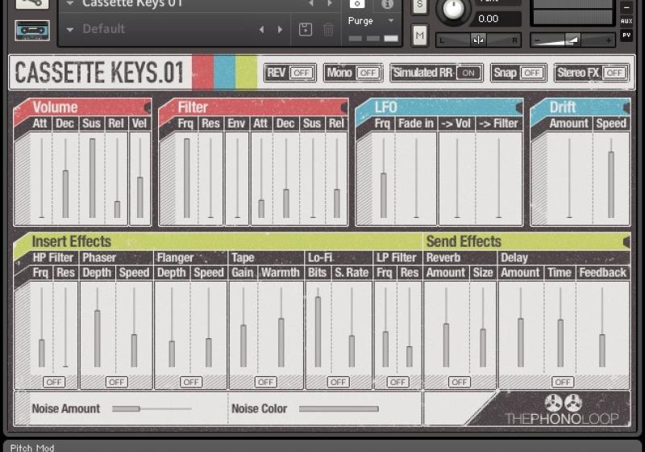Solo the instrument with S button

[x=419, y=5]
